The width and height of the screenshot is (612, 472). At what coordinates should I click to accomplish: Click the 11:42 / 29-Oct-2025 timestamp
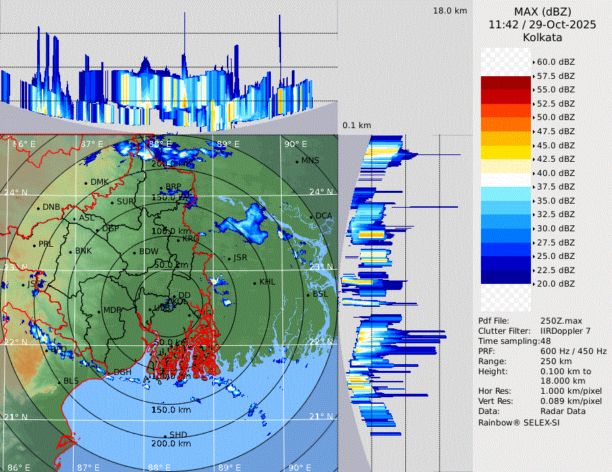click(542, 24)
